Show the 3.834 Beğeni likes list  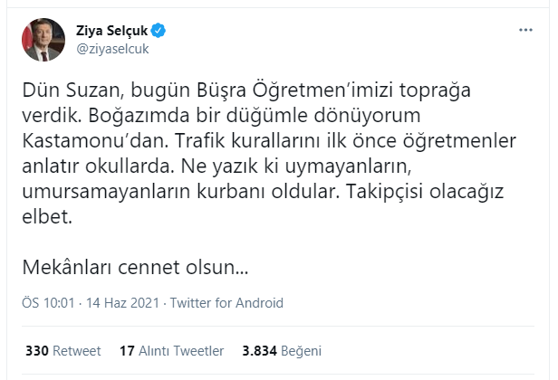pyautogui.click(x=281, y=350)
